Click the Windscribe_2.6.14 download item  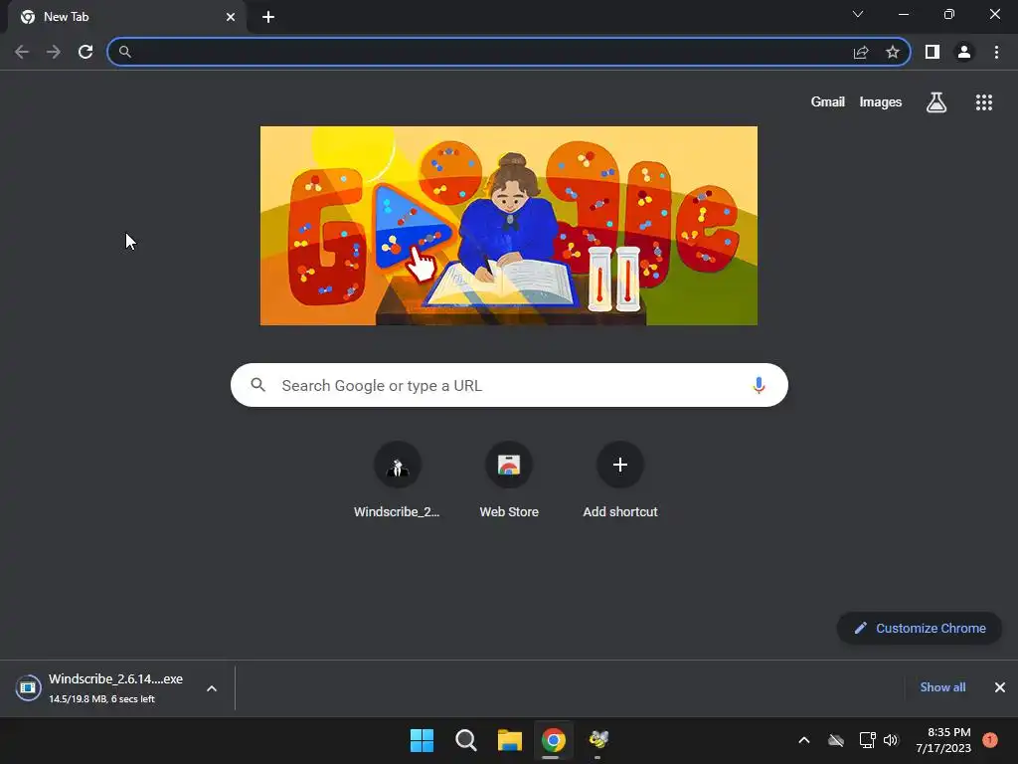[x=103, y=688]
